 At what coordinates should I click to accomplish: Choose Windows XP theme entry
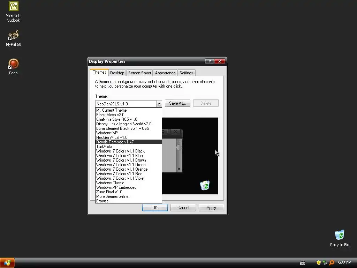[128, 133]
